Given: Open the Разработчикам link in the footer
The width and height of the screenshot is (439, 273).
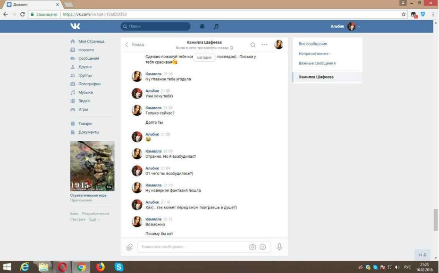Looking at the screenshot, I should 95,213.
